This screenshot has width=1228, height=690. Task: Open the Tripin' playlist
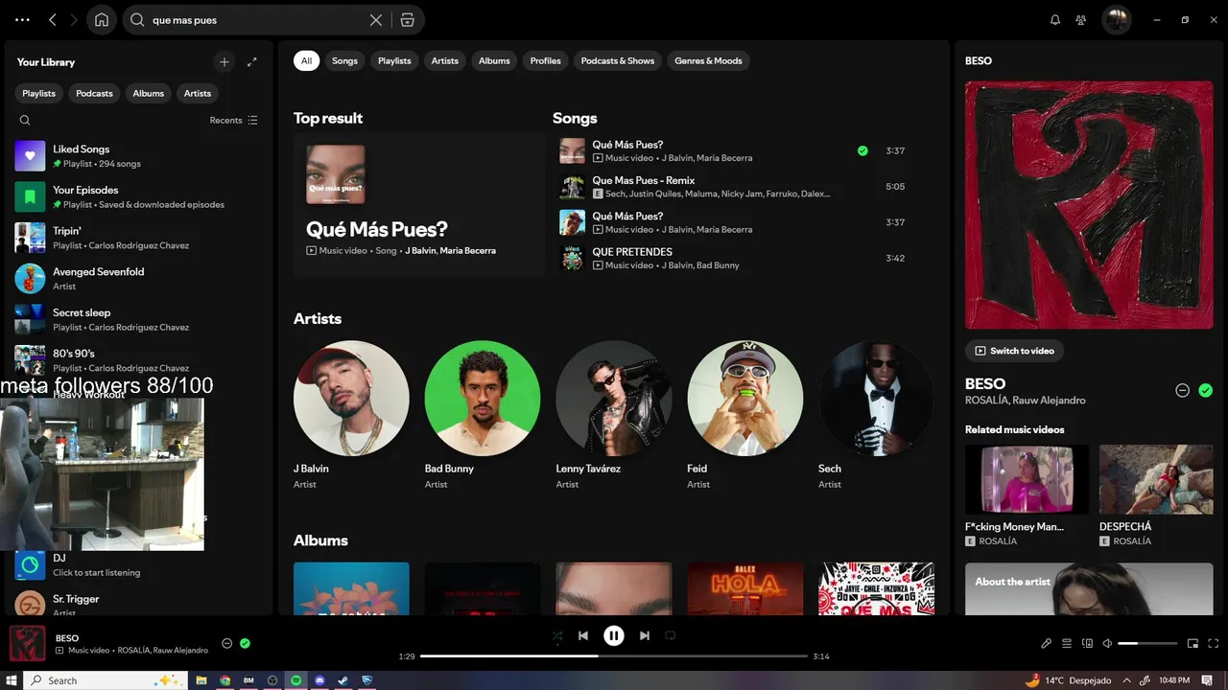[138, 238]
